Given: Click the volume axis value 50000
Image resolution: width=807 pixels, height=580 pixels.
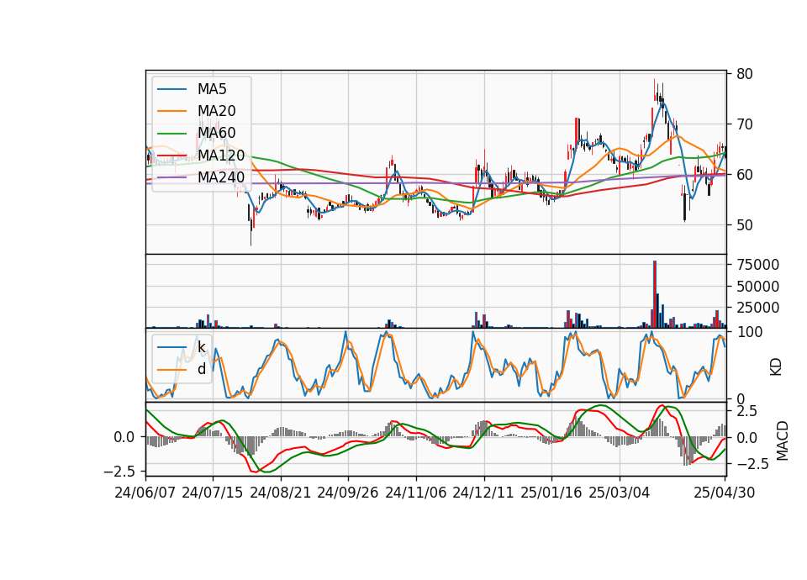Looking at the screenshot, I should (757, 286).
